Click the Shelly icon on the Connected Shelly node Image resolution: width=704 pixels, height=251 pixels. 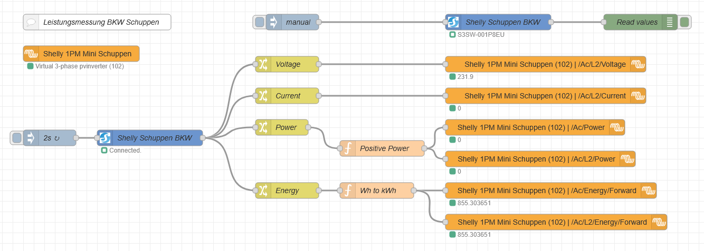click(105, 138)
